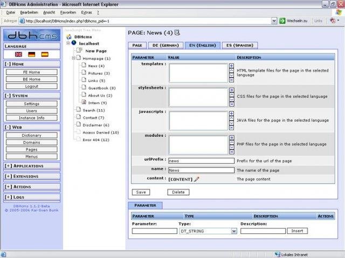Click the remove icon for javascripts

click(x=231, y=128)
